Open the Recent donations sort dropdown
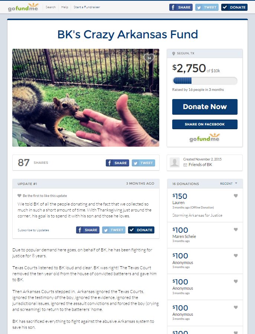Screen dimensions: 255x334 pyautogui.click(x=228, y=184)
